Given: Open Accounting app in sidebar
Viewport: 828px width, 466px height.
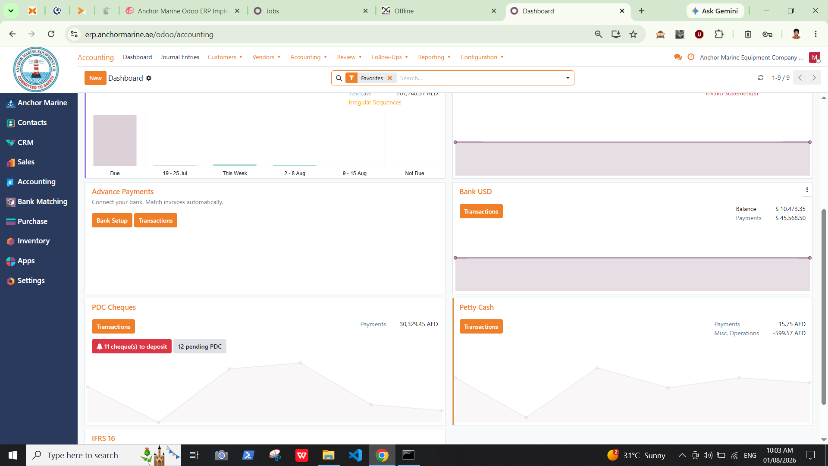Looking at the screenshot, I should (31, 182).
